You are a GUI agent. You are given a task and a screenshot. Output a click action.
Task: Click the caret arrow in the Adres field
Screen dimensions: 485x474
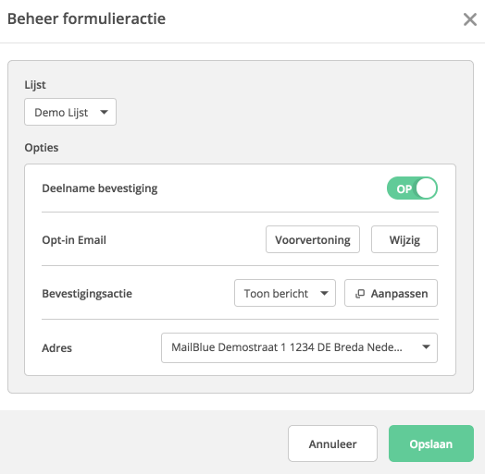[426, 346]
